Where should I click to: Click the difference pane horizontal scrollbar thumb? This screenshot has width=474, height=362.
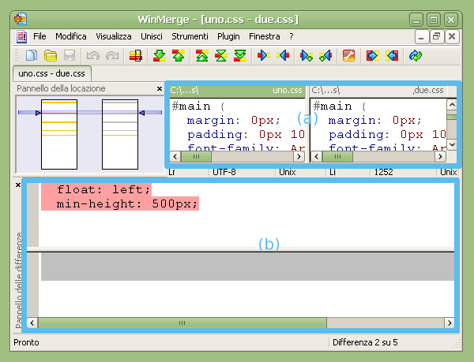[182, 323]
